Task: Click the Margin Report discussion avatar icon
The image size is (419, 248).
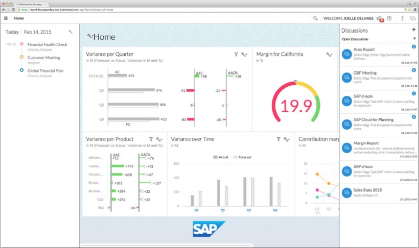Action: [346, 147]
